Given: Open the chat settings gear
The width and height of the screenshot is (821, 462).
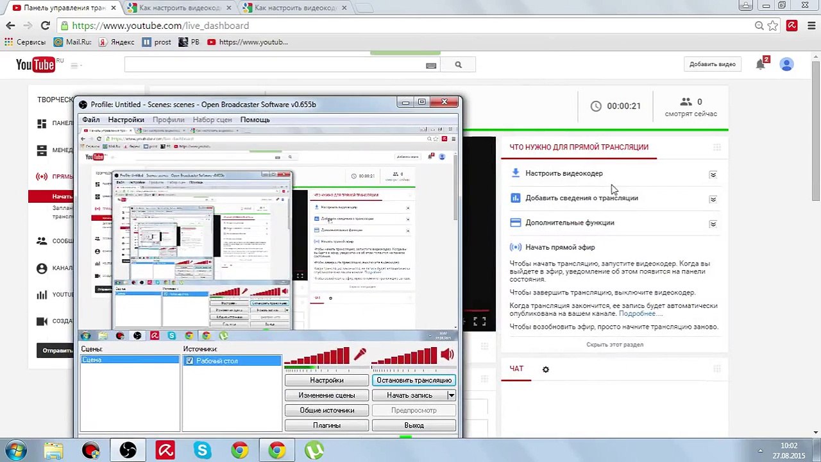Looking at the screenshot, I should 546,370.
